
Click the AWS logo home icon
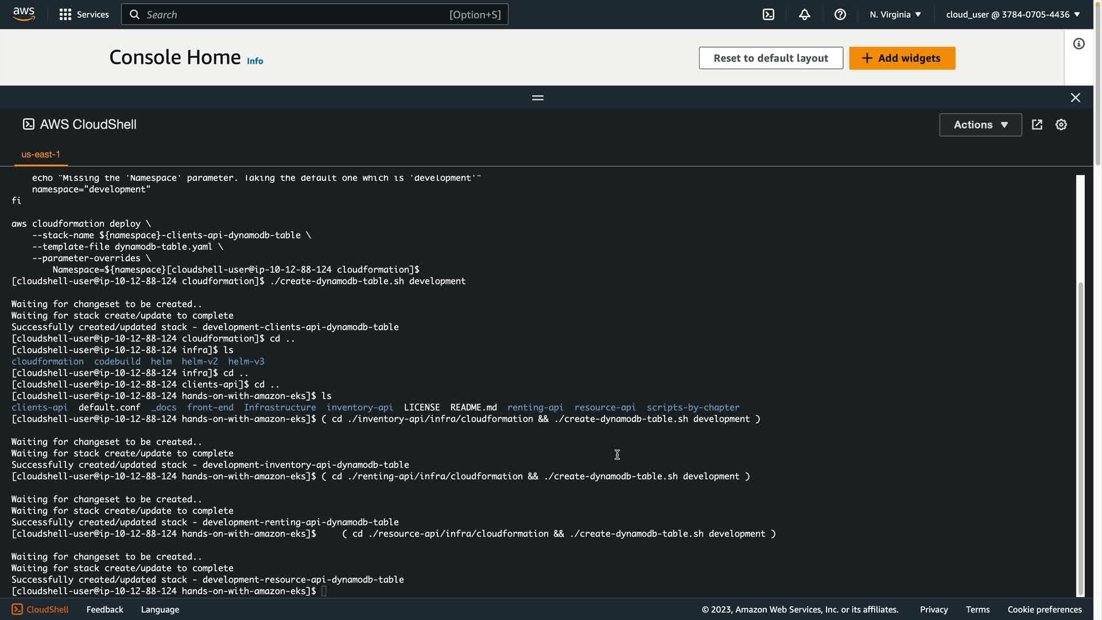pos(24,14)
